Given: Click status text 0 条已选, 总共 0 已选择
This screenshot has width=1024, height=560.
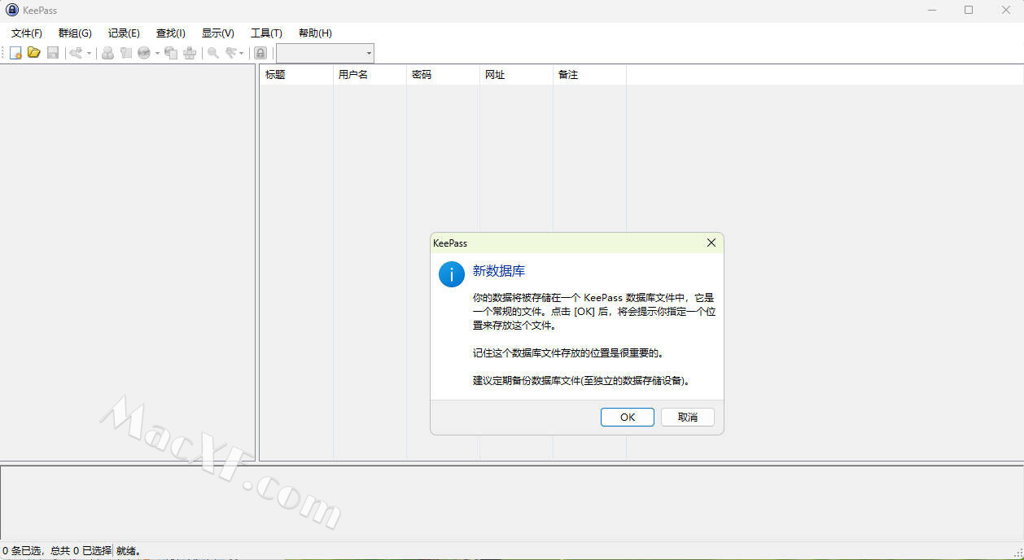Looking at the screenshot, I should point(57,551).
